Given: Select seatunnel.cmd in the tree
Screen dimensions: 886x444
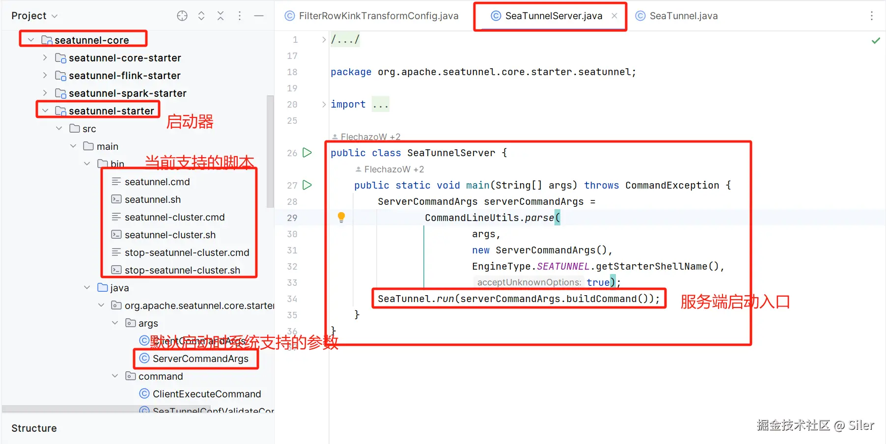Looking at the screenshot, I should pyautogui.click(x=157, y=182).
